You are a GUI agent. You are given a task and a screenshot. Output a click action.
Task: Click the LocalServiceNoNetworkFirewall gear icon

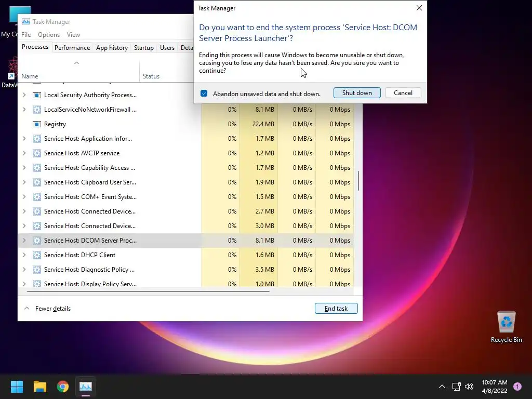point(37,110)
